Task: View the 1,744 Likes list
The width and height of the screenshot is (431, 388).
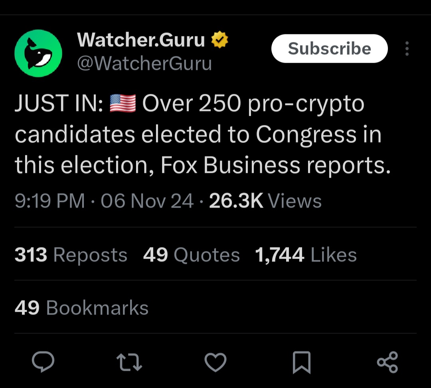Action: [306, 255]
